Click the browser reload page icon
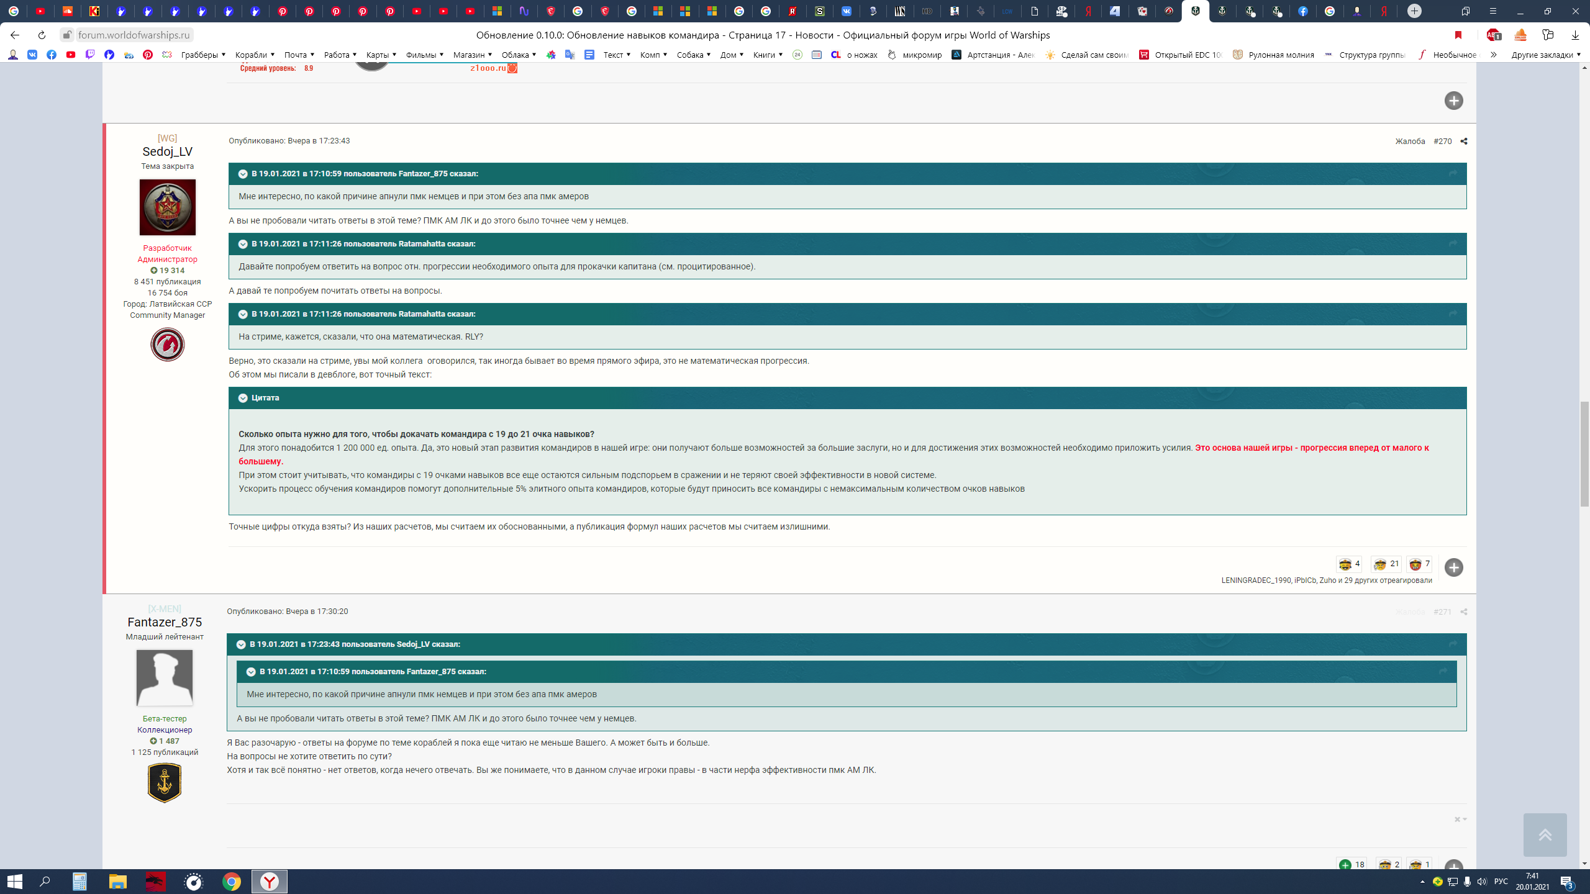This screenshot has height=894, width=1590. [x=42, y=35]
